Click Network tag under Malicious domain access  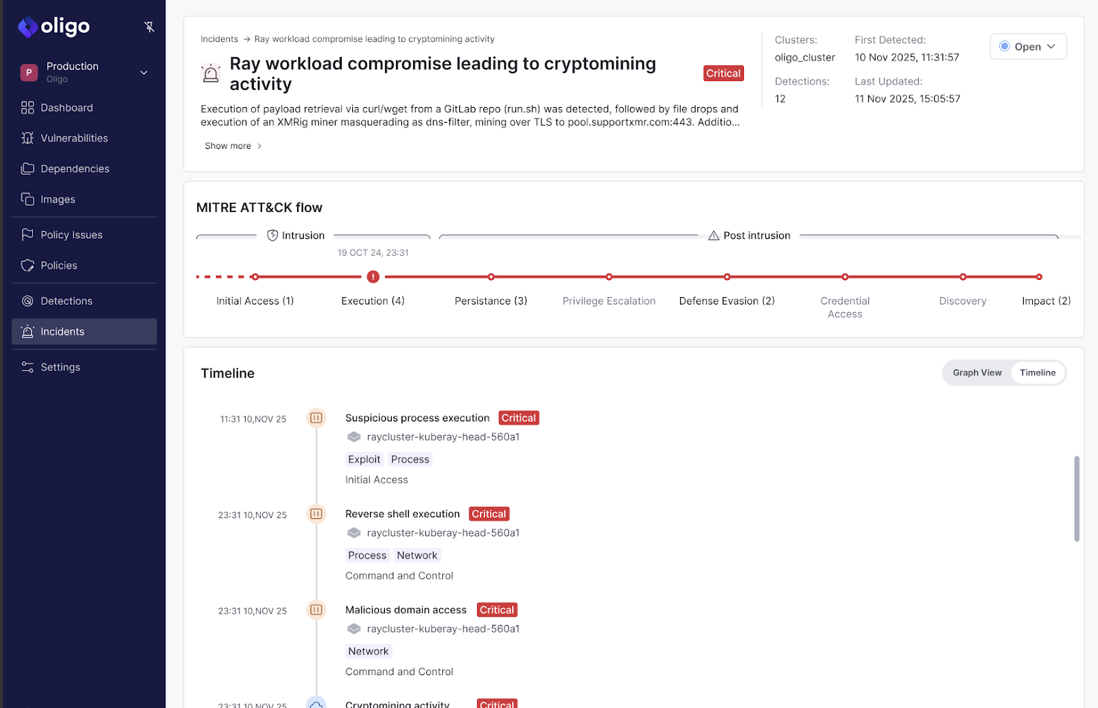coord(369,652)
